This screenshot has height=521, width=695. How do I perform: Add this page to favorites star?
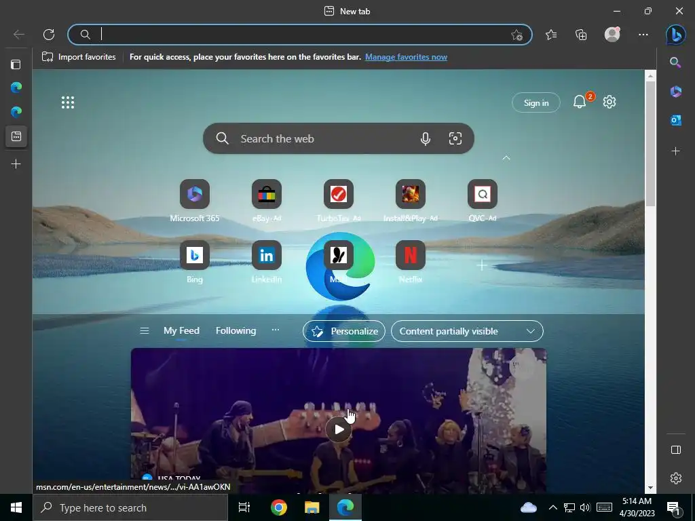click(x=516, y=35)
